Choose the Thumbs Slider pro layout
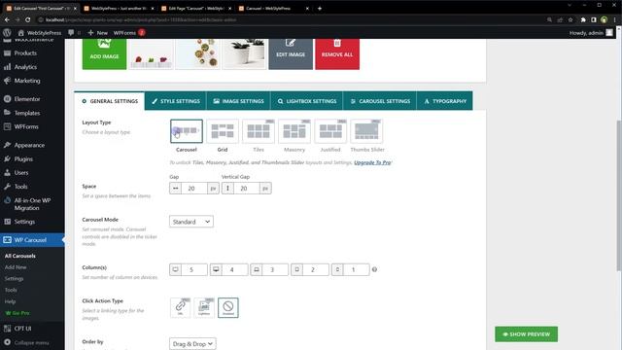This screenshot has height=350, width=622. [x=366, y=131]
